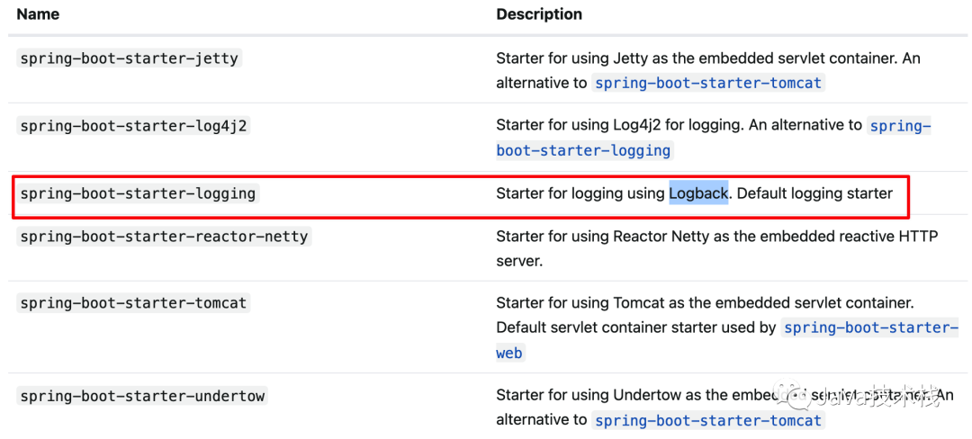This screenshot has width=972, height=439.
Task: Select the spring-boot-starter-jetty name cell
Action: pyautogui.click(x=129, y=58)
